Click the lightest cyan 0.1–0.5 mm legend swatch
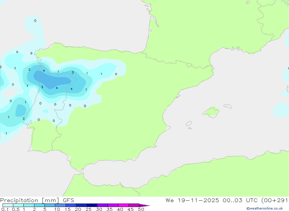 (8, 205)
